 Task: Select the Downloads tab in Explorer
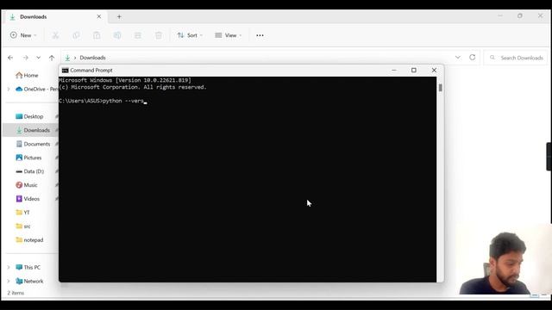click(56, 16)
